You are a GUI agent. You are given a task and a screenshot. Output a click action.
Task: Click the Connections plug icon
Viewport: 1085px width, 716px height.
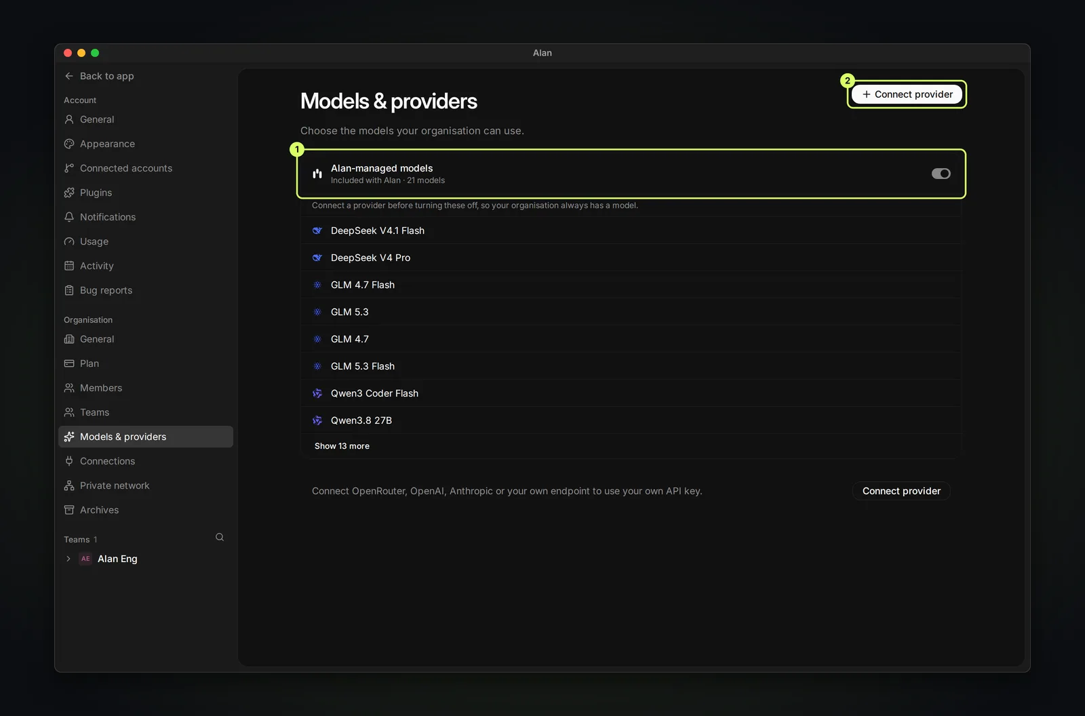tap(69, 461)
